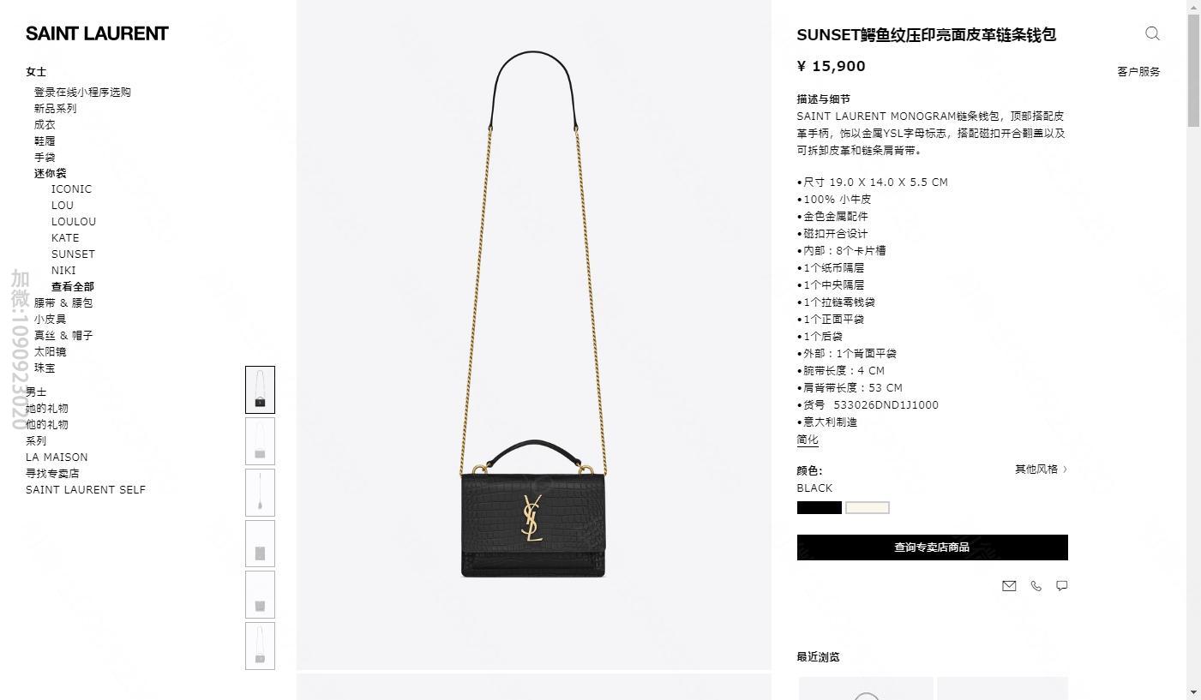
Task: Open the chat bubble contact icon
Action: pos(1061,586)
